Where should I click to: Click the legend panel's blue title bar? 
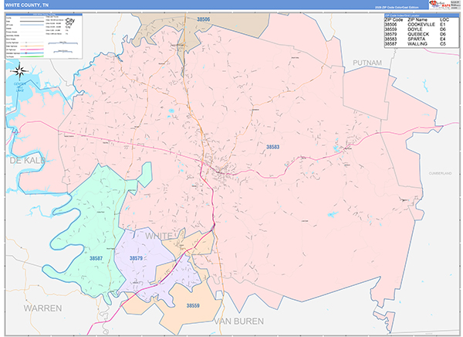pos(44,14)
